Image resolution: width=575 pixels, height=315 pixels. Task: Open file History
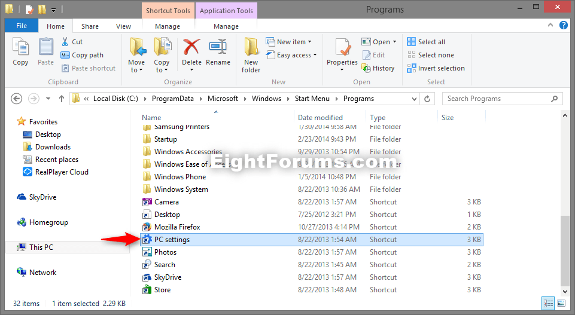point(378,68)
